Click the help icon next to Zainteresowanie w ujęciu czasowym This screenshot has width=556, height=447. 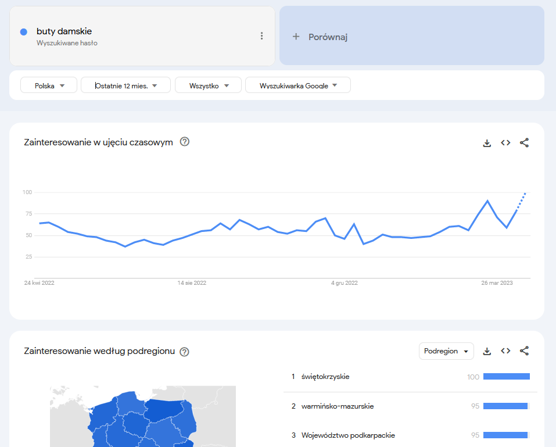[x=184, y=141]
